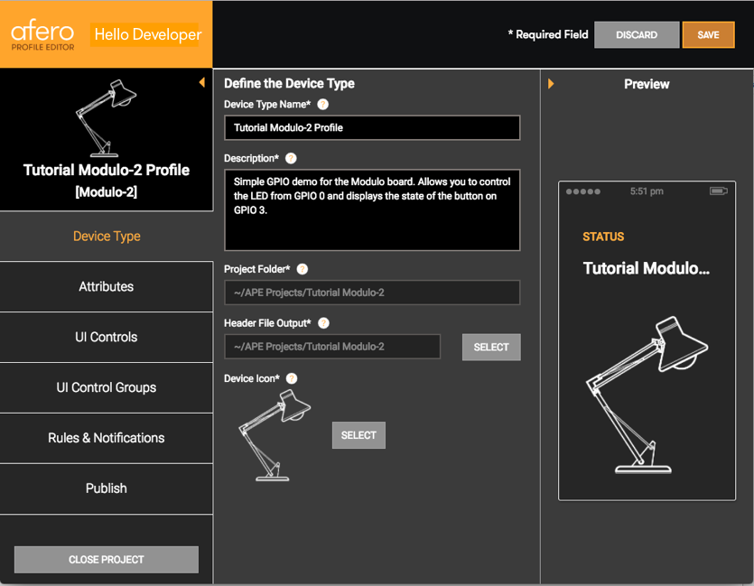The image size is (754, 586).
Task: Discard the current changes
Action: tap(637, 35)
